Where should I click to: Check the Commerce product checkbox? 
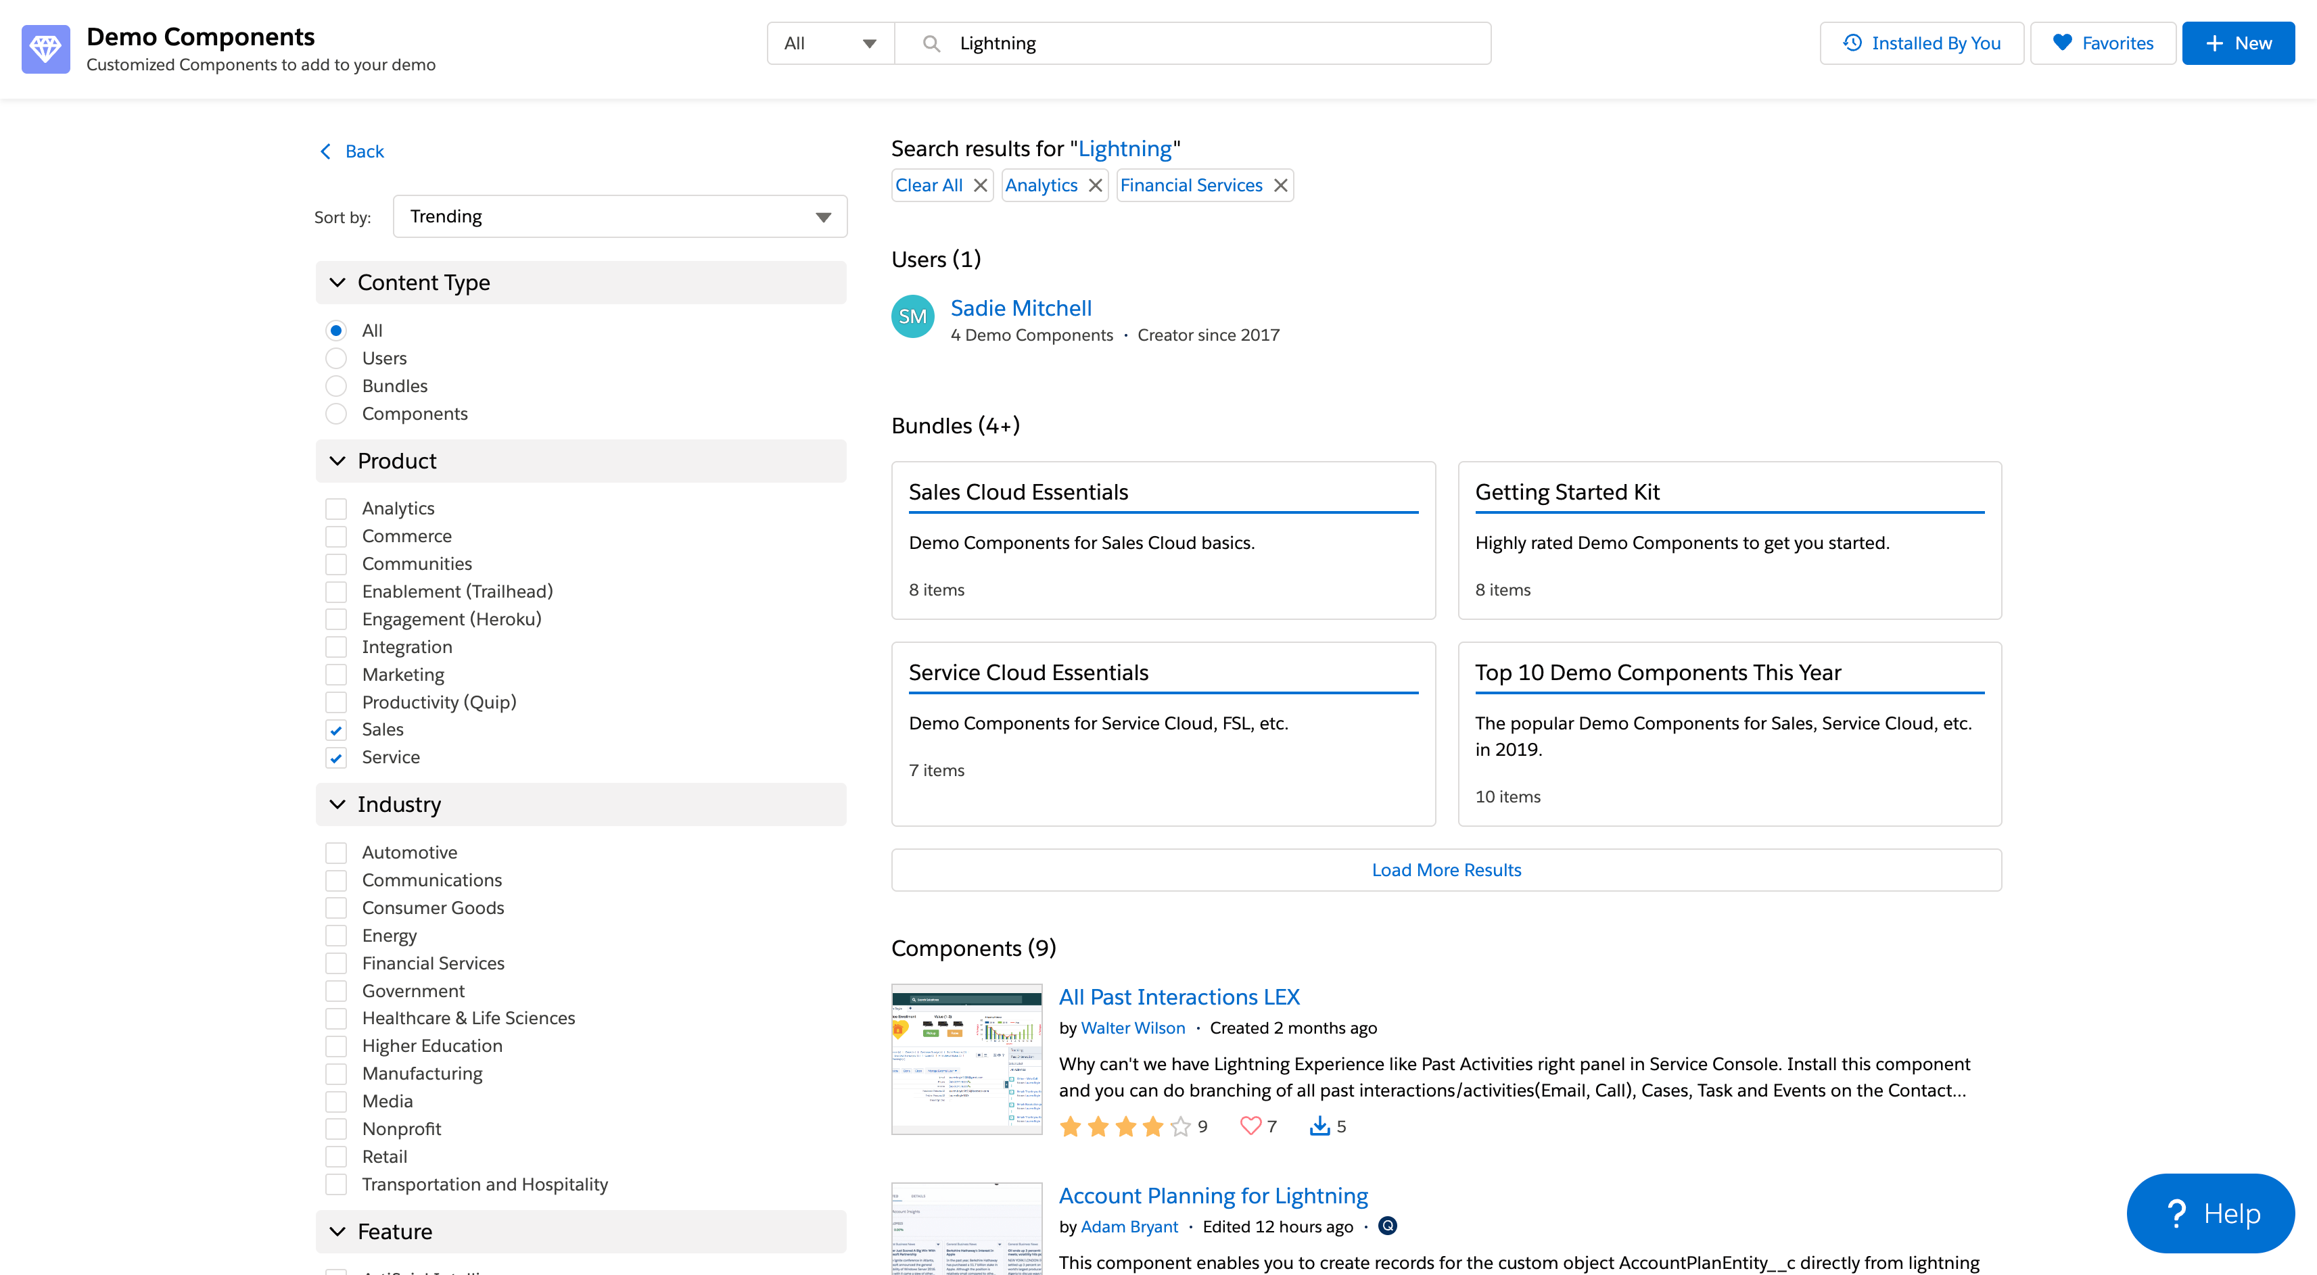pyautogui.click(x=335, y=537)
